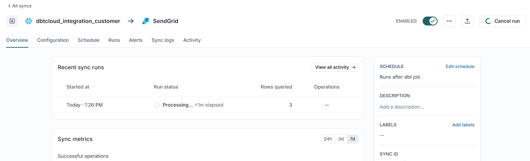Cancel the current sync run
The image size is (530, 161).
(503, 21)
